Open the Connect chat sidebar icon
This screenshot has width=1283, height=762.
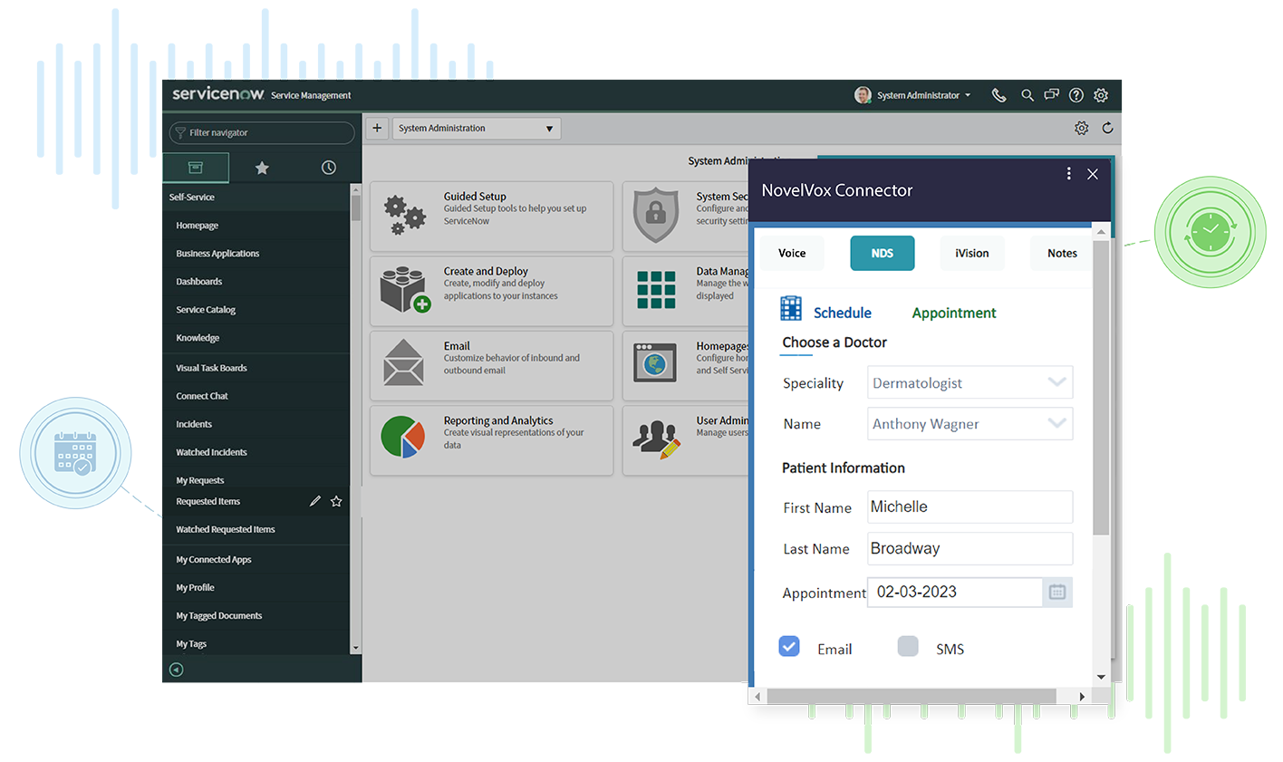pos(1051,95)
